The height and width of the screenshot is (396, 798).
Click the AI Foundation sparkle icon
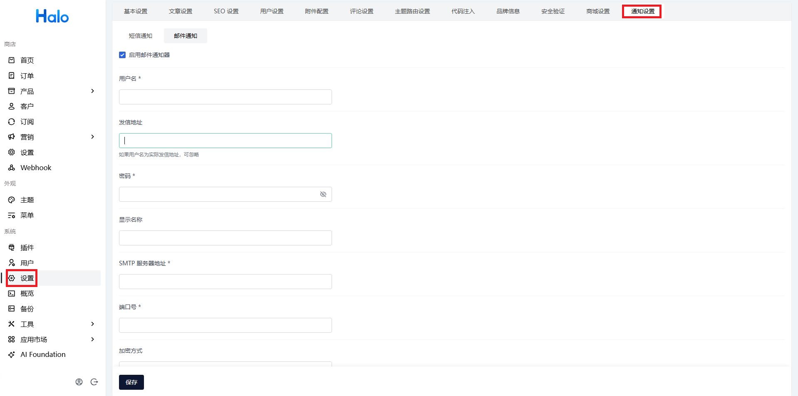point(12,355)
